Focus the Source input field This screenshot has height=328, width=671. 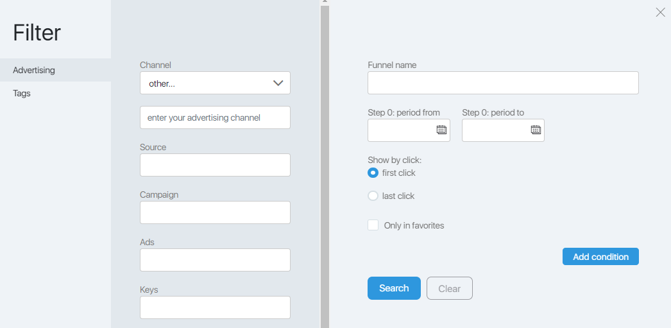click(x=215, y=165)
